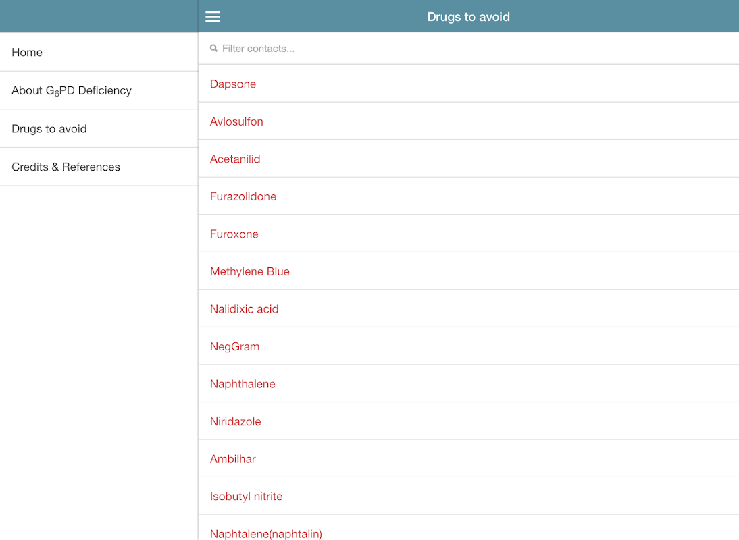
Task: Open the Dapsone drug entry
Action: pyautogui.click(x=233, y=84)
